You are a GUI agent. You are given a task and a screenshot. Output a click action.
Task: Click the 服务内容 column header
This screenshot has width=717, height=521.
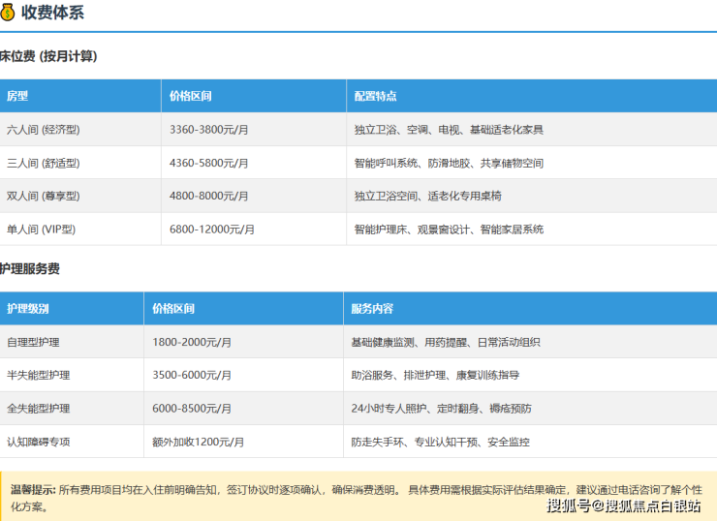372,309
